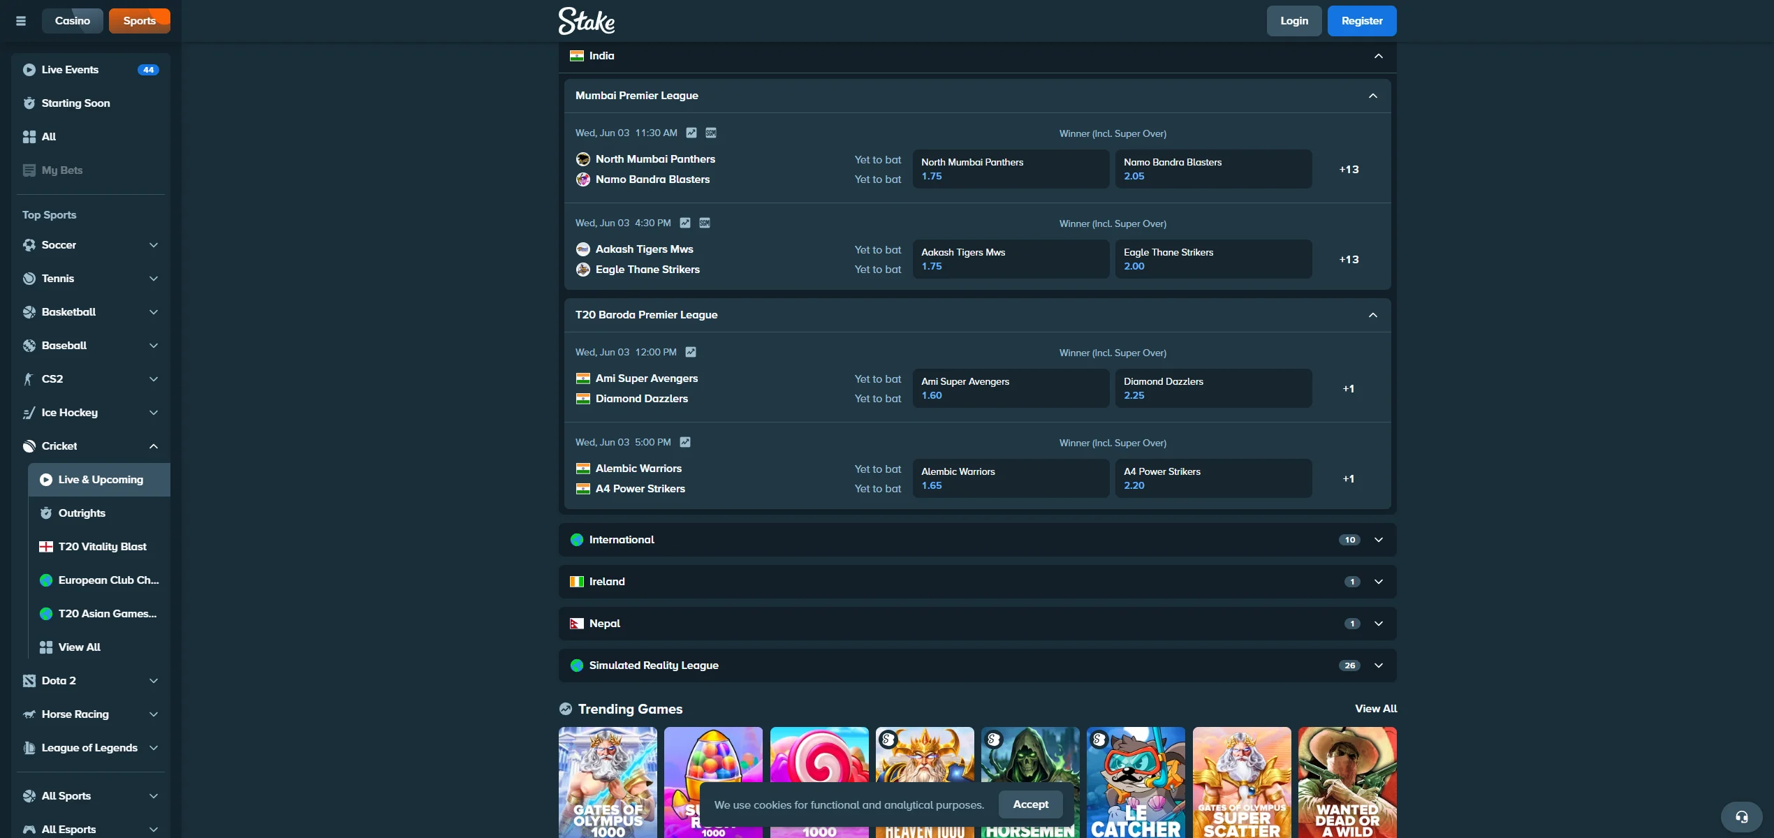This screenshot has height=838, width=1774.
Task: Click the Dota 2 icon in sidebar
Action: [29, 681]
